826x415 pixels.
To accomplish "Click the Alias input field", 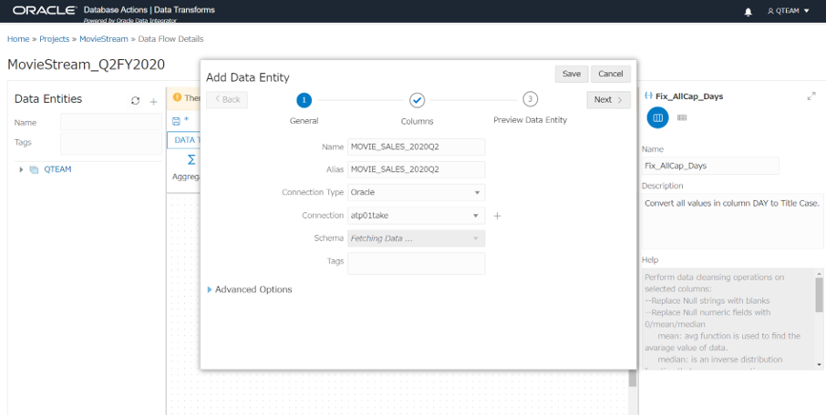I will 417,169.
